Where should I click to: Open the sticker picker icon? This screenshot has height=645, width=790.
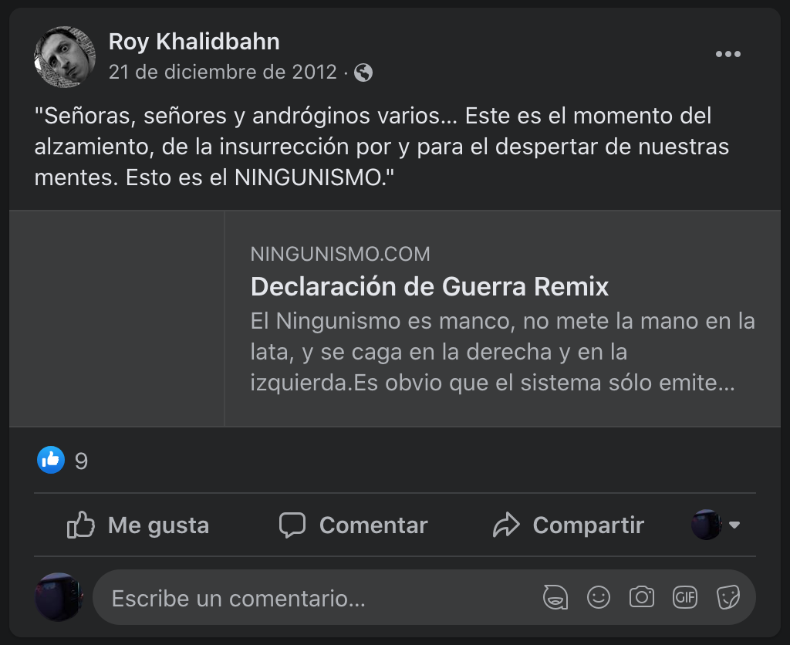pos(728,597)
